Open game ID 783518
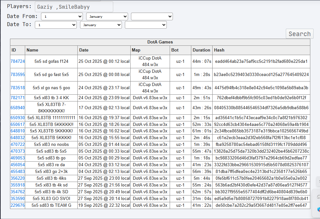The image size is (320, 219). pos(17,88)
